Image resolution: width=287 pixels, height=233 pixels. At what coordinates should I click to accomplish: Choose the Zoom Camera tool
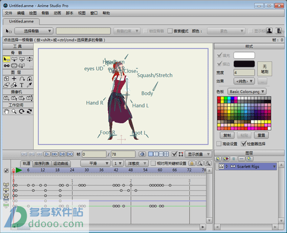14,98
